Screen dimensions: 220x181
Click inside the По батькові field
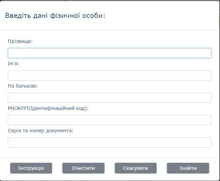[x=109, y=98]
